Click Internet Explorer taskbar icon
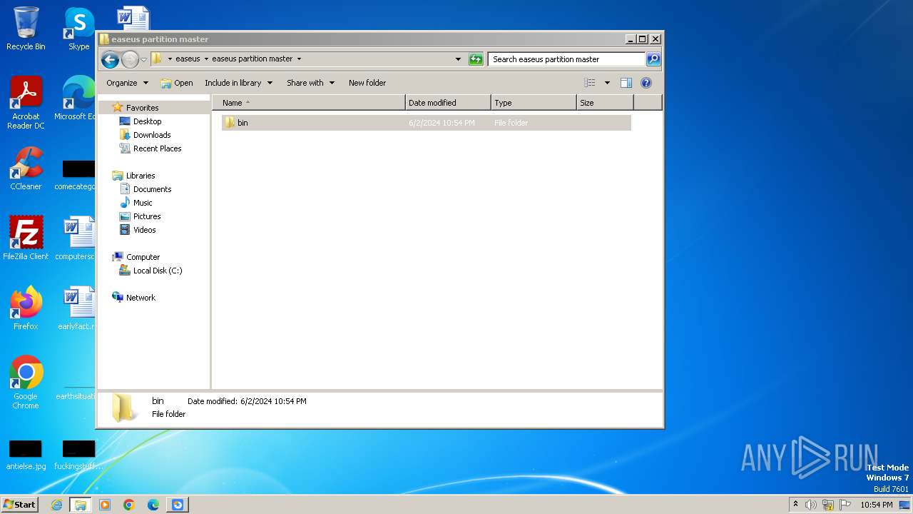 pos(56,505)
